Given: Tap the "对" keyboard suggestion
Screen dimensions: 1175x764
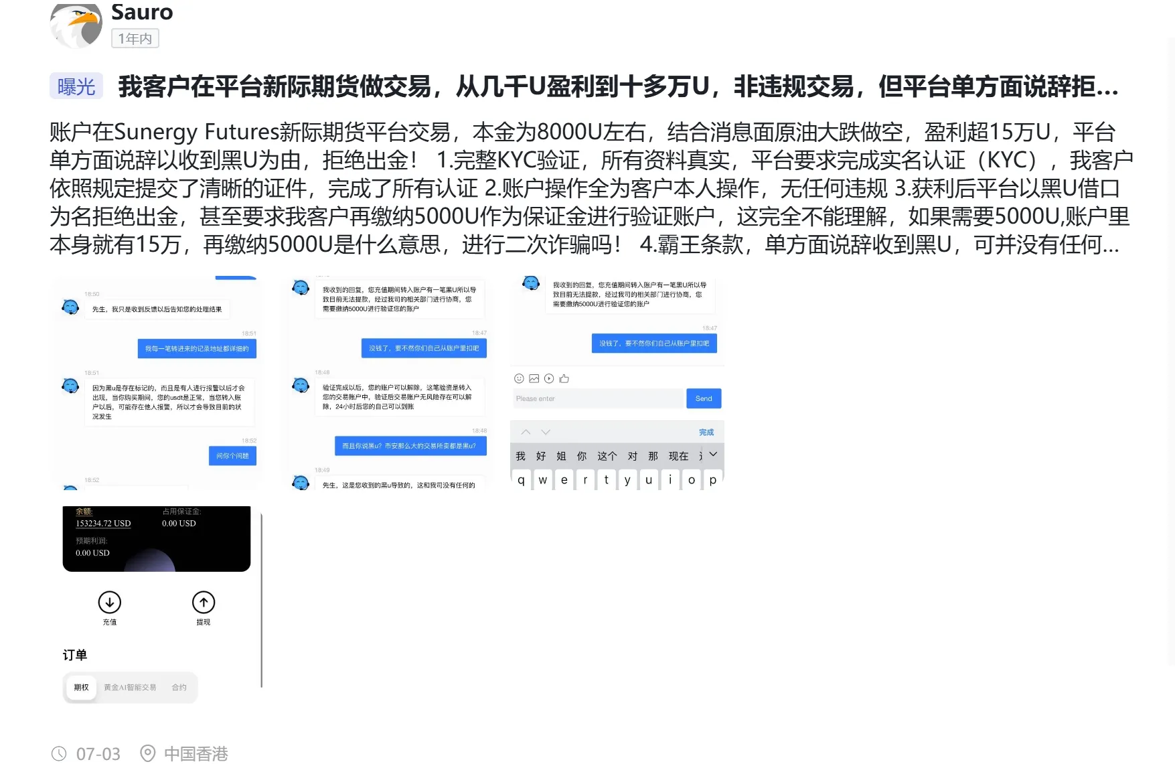Looking at the screenshot, I should tap(633, 456).
